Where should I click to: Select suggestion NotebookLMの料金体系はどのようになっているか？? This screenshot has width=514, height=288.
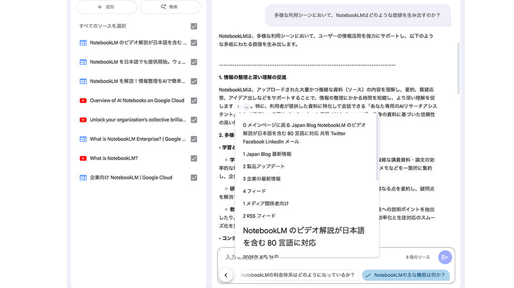[x=298, y=275]
